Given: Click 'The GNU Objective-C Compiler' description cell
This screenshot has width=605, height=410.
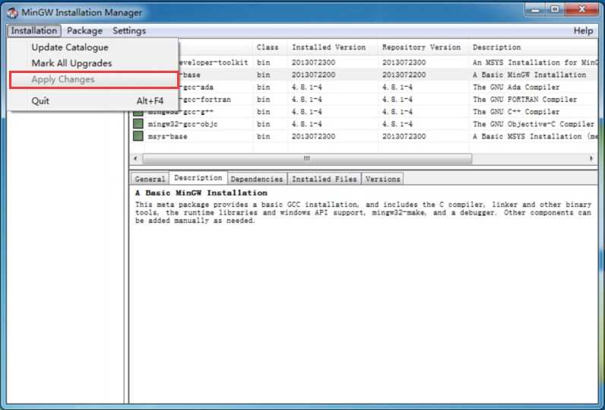Looking at the screenshot, I should point(534,124).
